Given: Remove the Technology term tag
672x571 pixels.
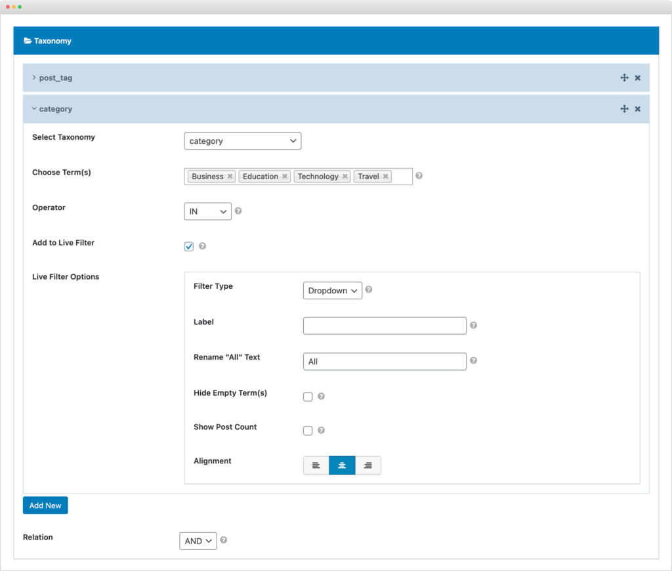Looking at the screenshot, I should click(x=345, y=176).
